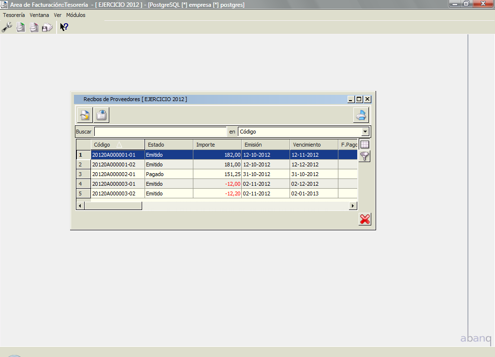This screenshot has width=495, height=357.
Task: Select receipt 20120A000001-01
Action: pos(118,155)
